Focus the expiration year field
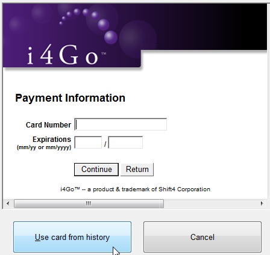This screenshot has width=270, height=255. [125, 143]
